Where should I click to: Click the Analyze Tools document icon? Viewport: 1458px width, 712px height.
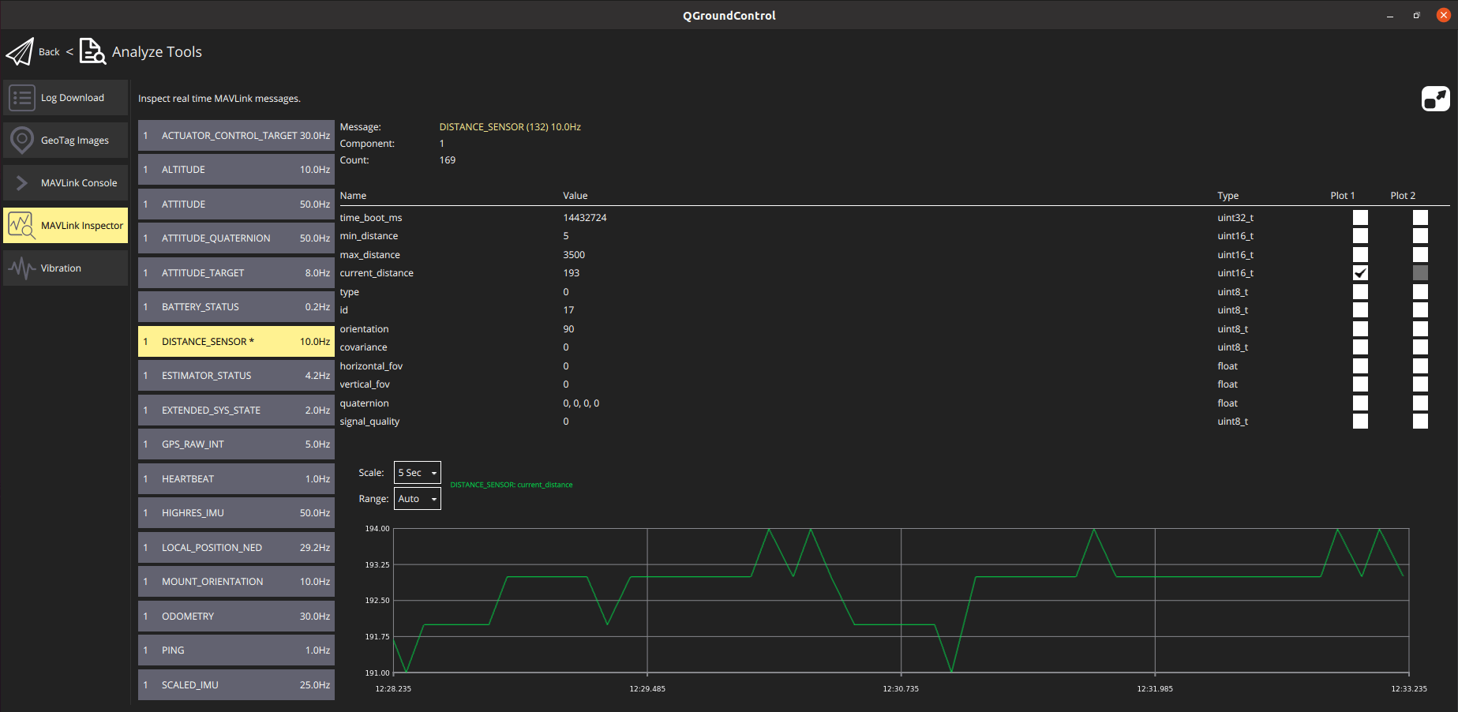click(92, 51)
